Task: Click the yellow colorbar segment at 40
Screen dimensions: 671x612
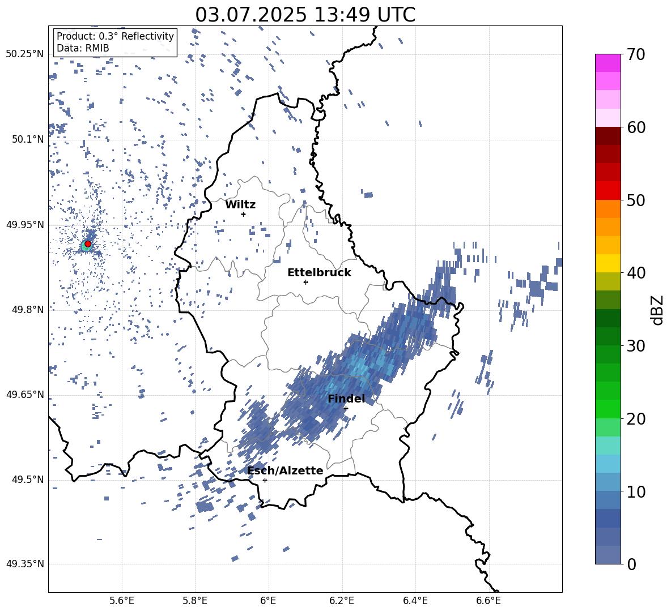Action: point(608,264)
